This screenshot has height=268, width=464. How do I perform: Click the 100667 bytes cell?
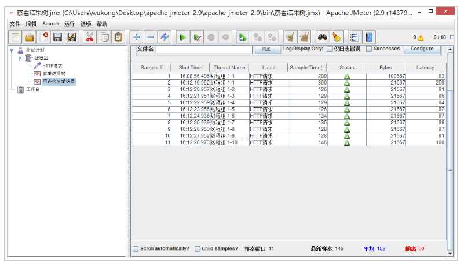tap(386, 76)
